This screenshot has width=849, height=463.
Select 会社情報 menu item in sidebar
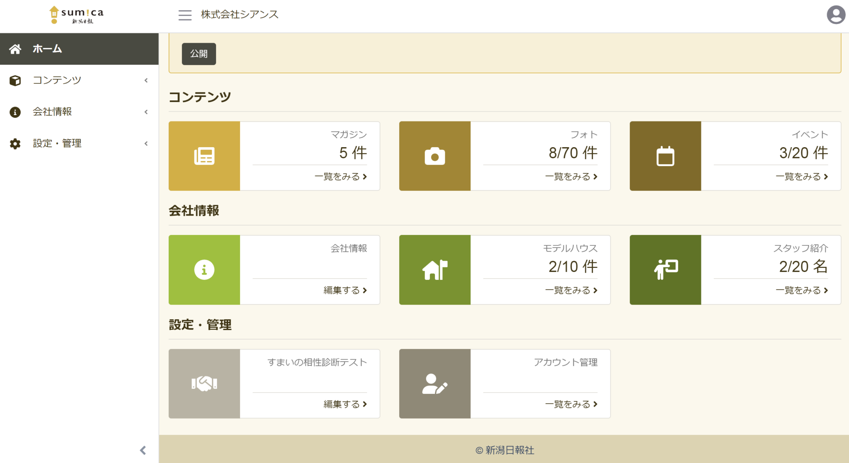pos(79,112)
